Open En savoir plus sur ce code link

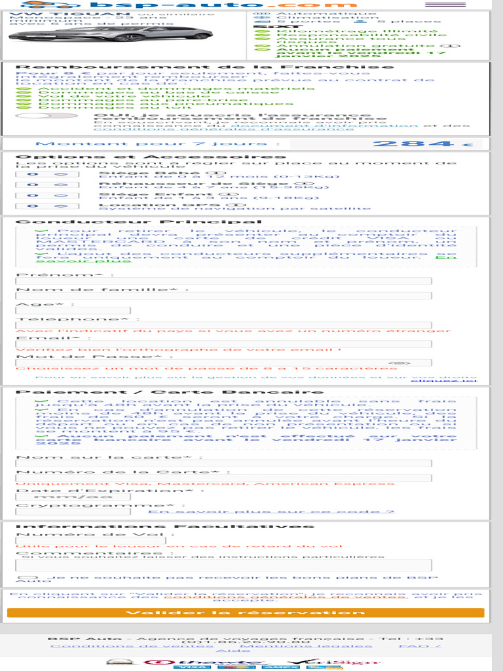(x=271, y=511)
